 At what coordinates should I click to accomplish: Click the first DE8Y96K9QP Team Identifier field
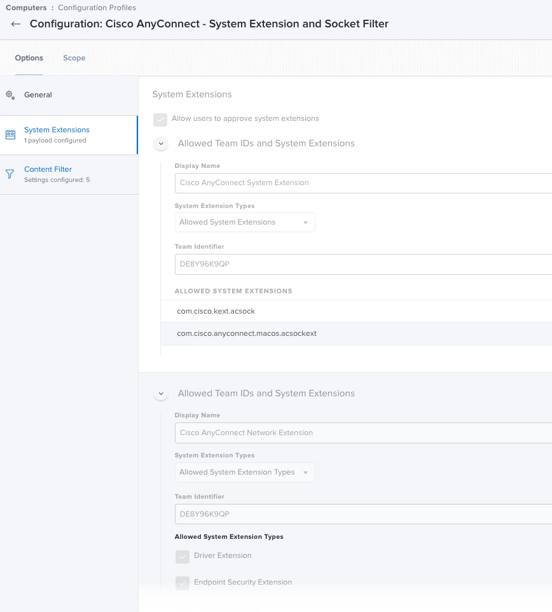pyautogui.click(x=363, y=264)
